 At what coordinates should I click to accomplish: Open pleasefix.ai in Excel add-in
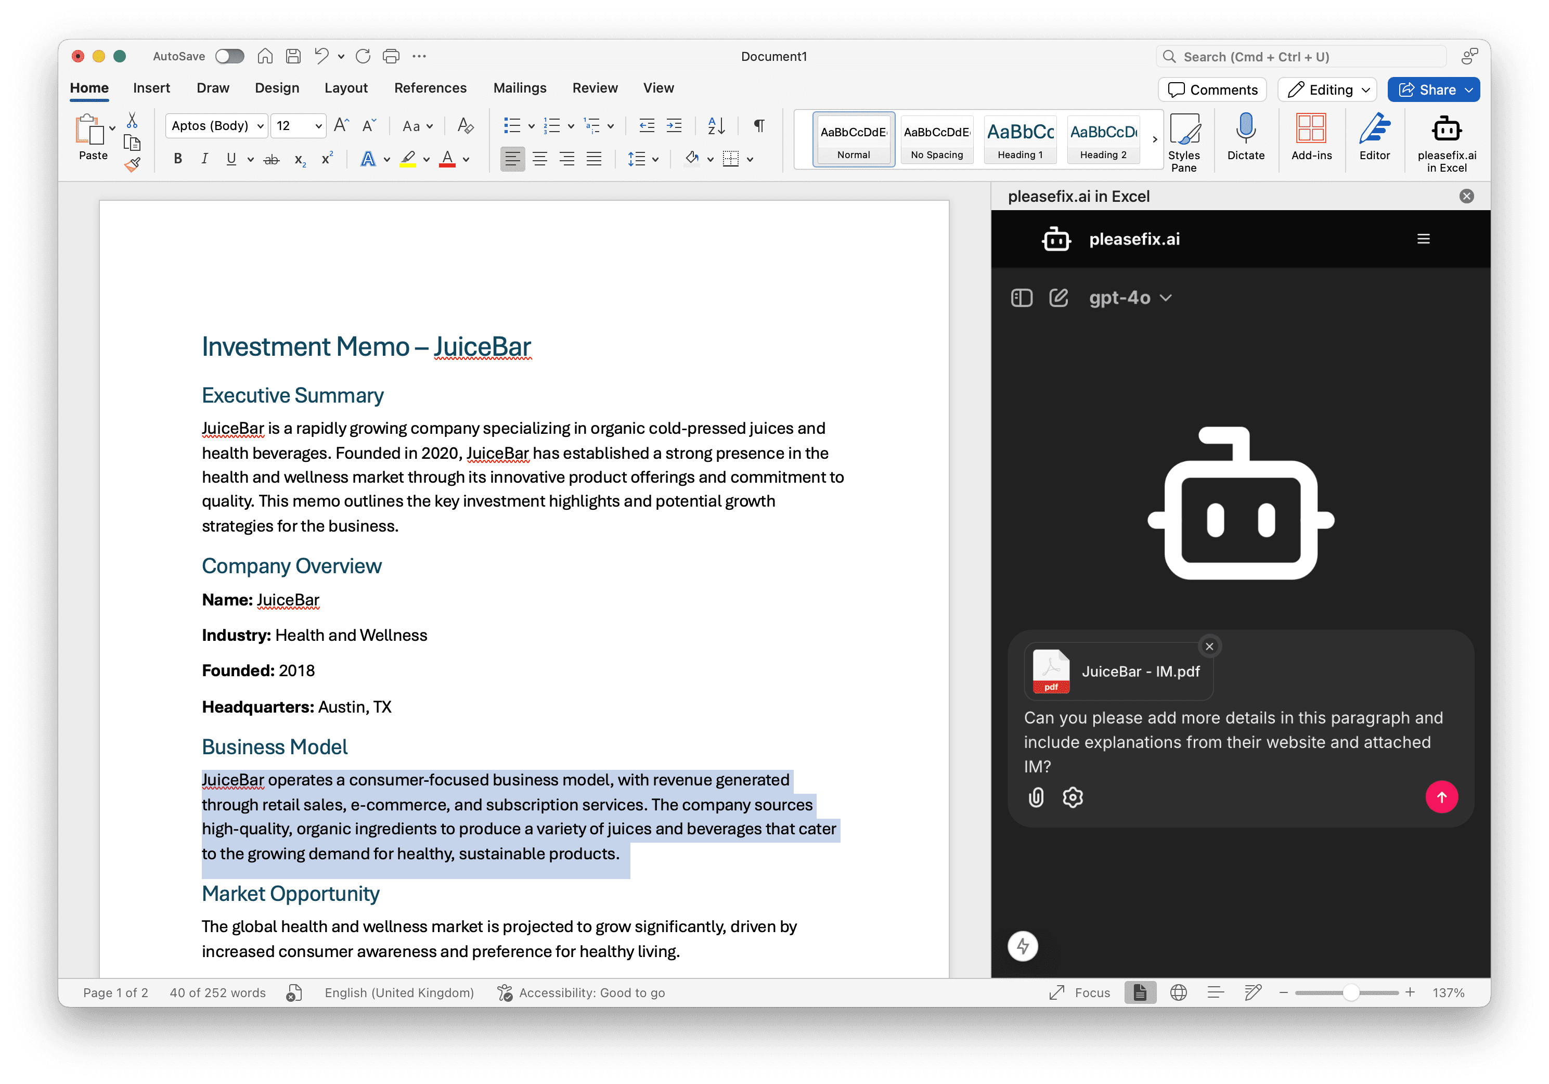click(x=1447, y=143)
